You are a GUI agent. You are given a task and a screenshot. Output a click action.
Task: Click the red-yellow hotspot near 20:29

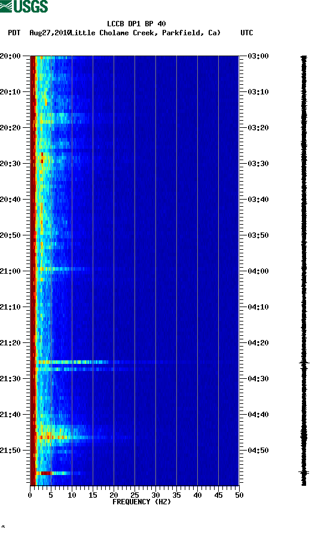click(42, 157)
